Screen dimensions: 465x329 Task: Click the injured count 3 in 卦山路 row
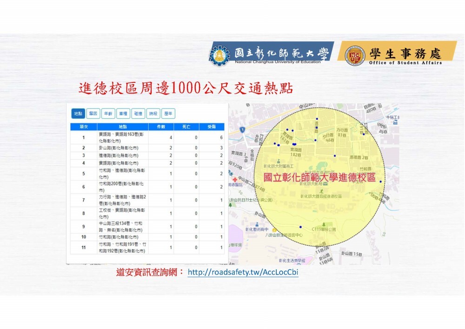click(x=221, y=148)
